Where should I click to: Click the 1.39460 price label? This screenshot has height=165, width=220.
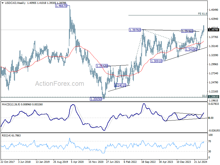[x=187, y=31]
